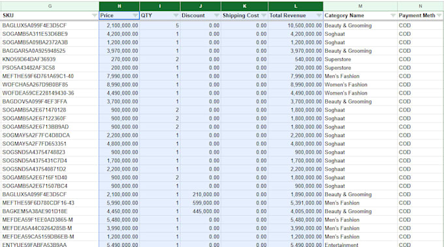This screenshot has height=247, width=444.
Task: Select column L header
Action: pyautogui.click(x=296, y=6)
